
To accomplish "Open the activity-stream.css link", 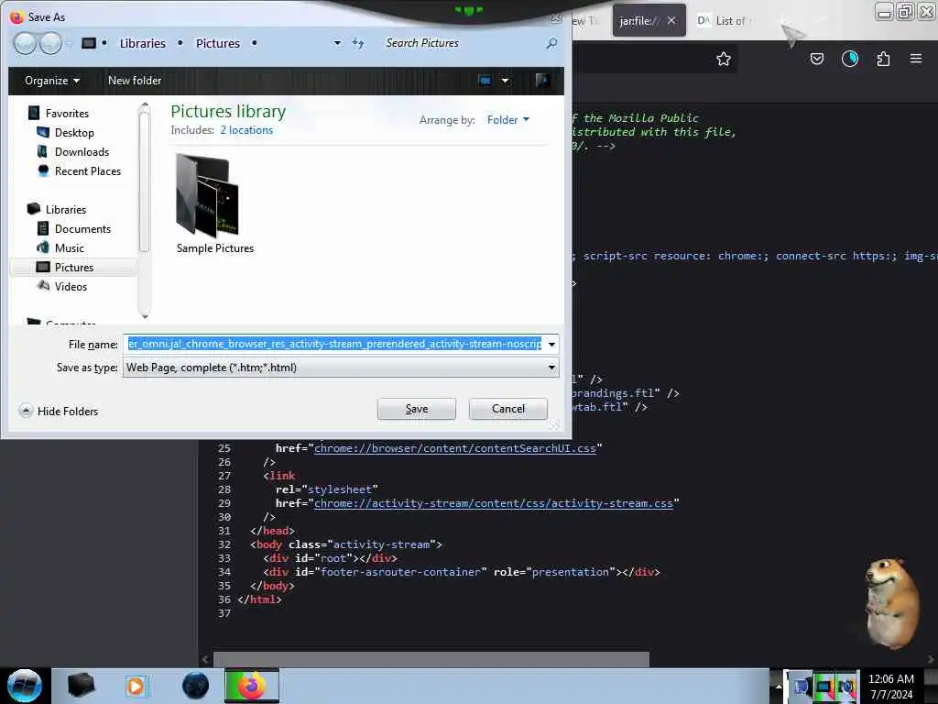I will coord(494,503).
